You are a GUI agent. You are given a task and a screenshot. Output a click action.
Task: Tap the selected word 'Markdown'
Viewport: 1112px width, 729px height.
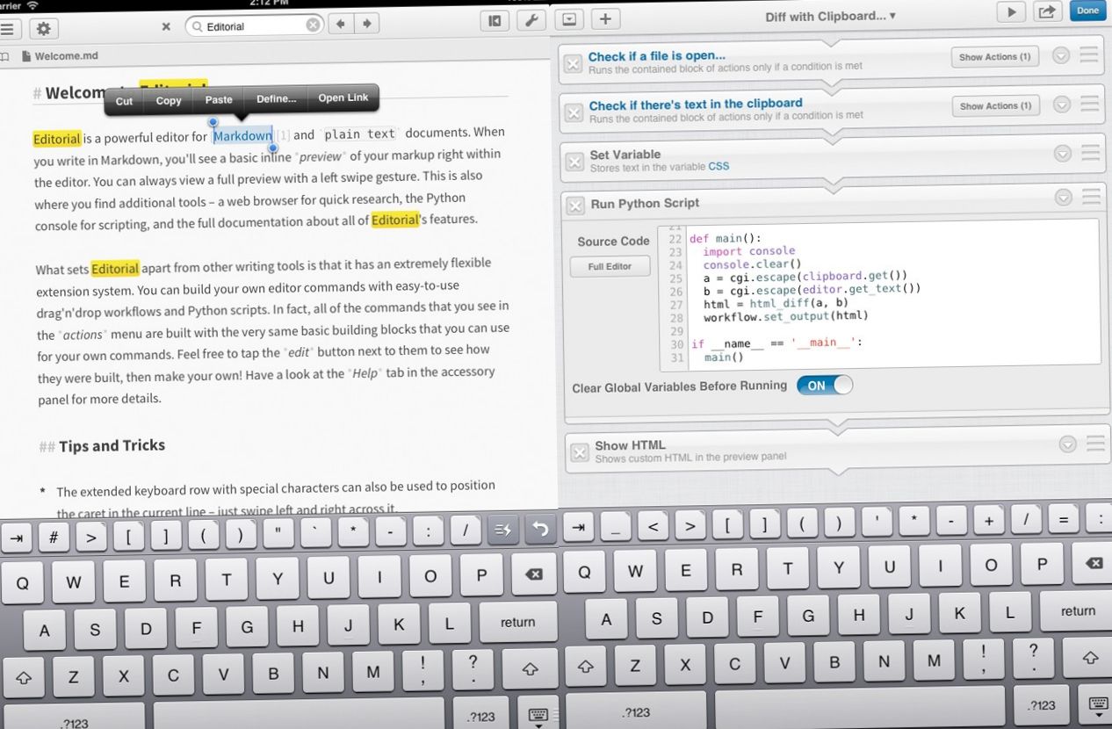coord(242,135)
